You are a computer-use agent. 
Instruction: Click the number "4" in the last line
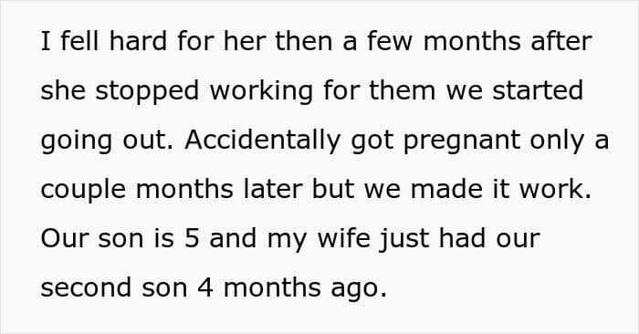coord(205,288)
